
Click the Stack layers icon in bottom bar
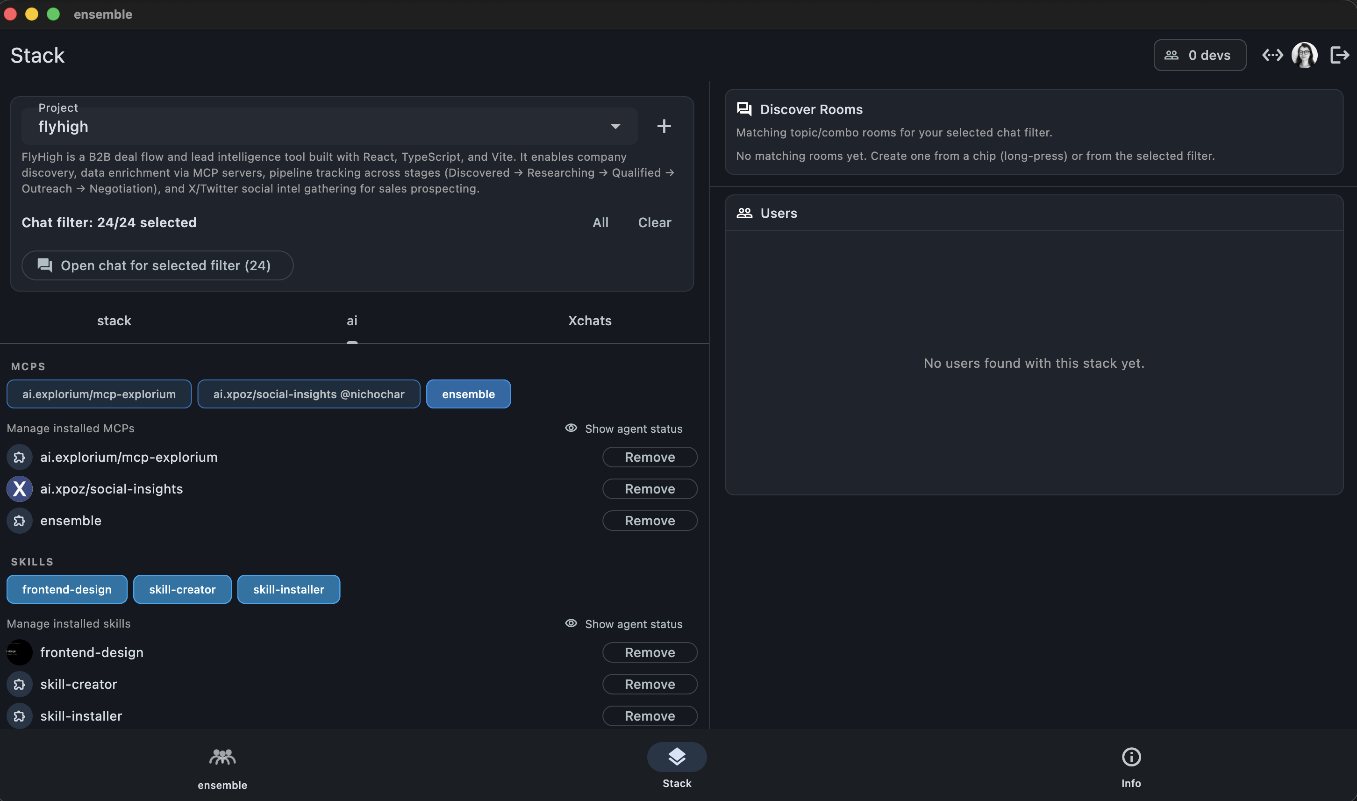point(677,757)
